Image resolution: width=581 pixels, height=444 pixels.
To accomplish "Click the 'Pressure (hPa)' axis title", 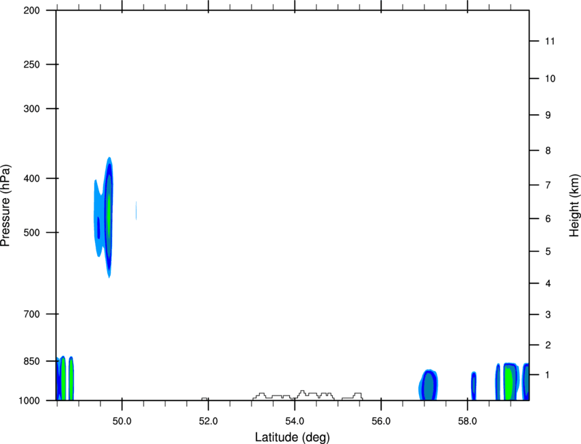I will [5, 205].
